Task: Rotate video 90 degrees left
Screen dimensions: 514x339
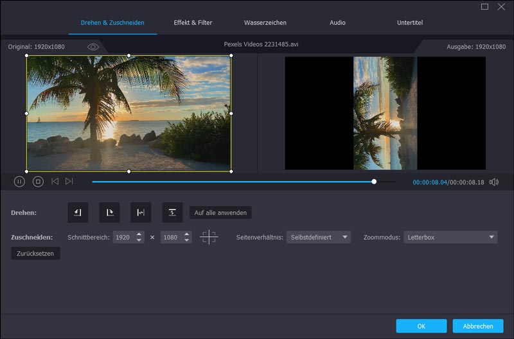Action: click(78, 213)
